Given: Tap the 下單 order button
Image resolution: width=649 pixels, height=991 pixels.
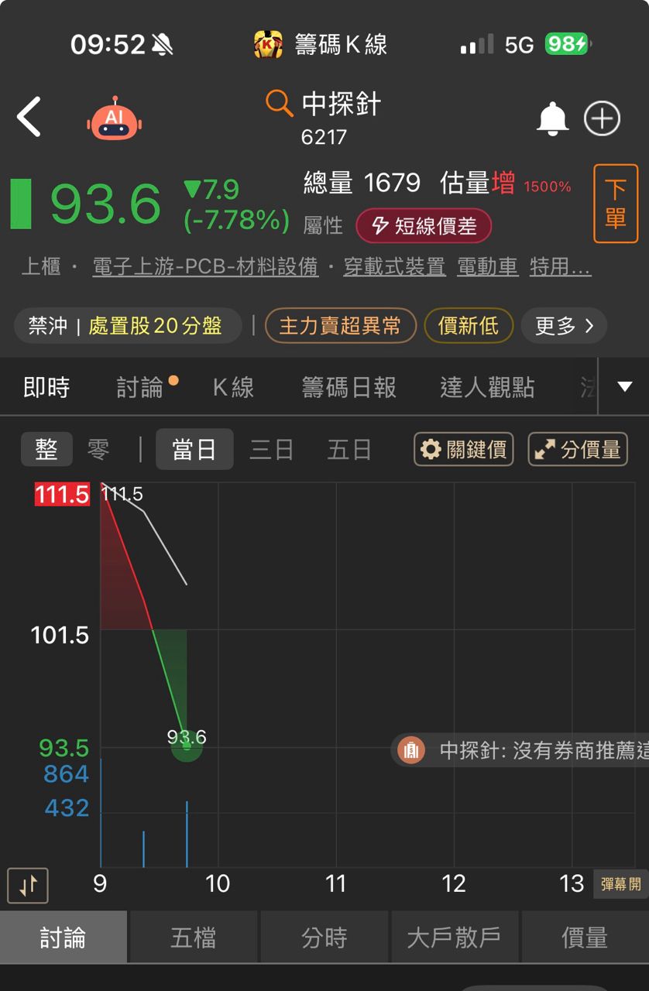Looking at the screenshot, I should point(616,204).
